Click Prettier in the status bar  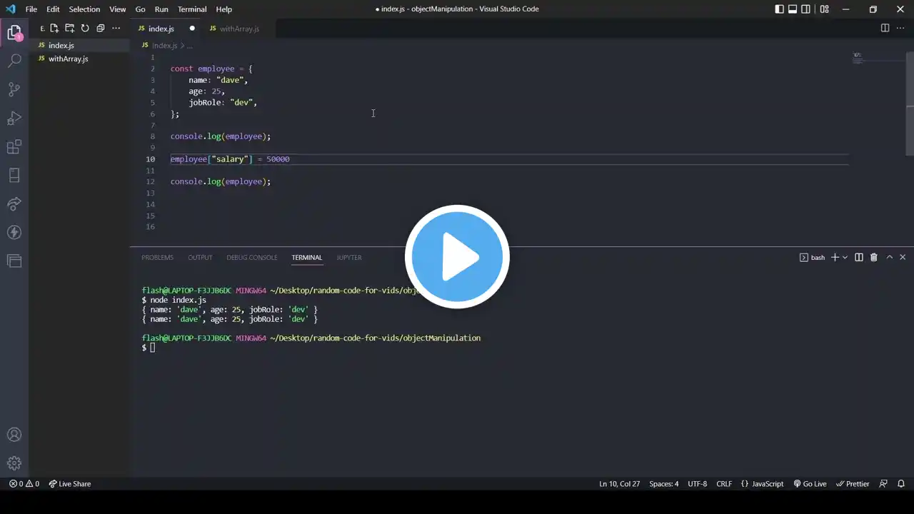tap(853, 484)
